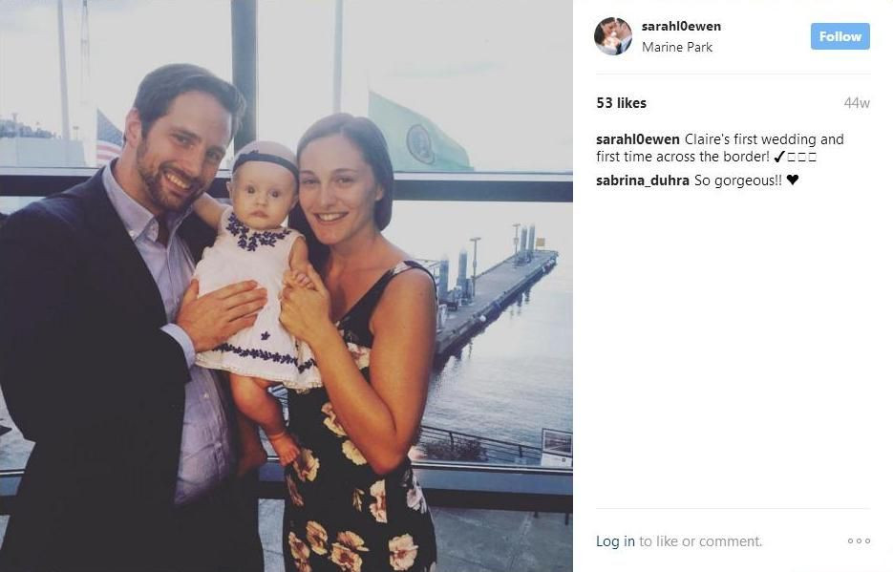Click the checkmark emoji in the caption
The image size is (893, 572).
tap(779, 157)
